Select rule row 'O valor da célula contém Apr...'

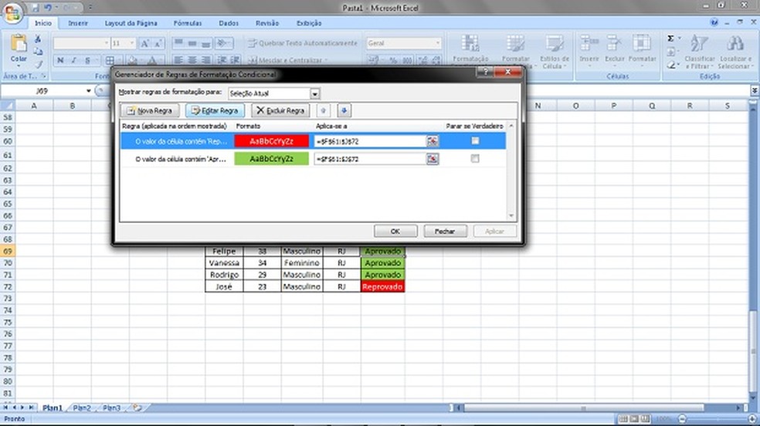coord(313,159)
